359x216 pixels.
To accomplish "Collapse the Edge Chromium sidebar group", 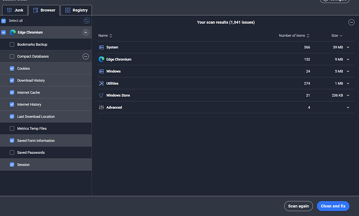I will pos(86,33).
